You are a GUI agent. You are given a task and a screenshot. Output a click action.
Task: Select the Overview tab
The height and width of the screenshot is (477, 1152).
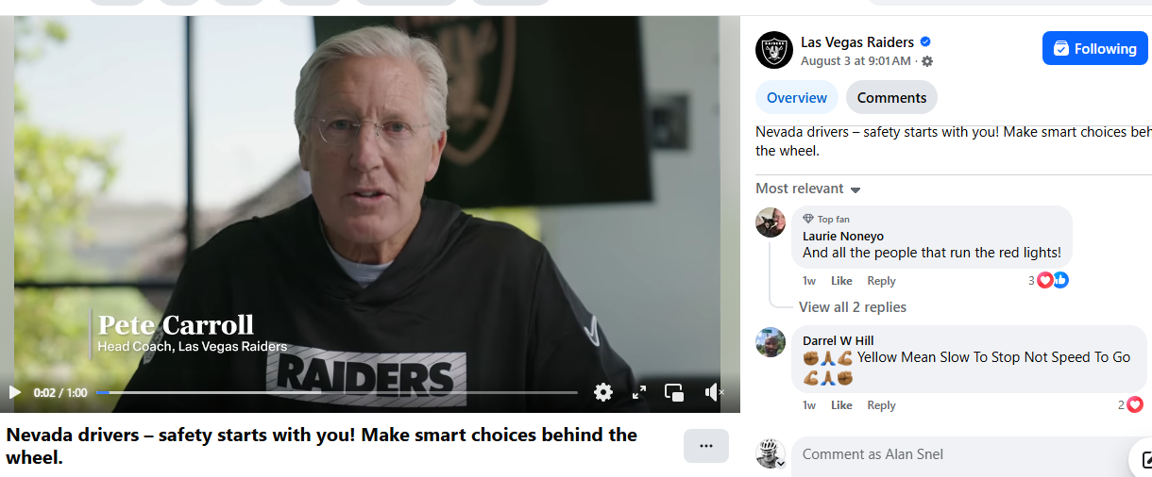click(x=797, y=98)
